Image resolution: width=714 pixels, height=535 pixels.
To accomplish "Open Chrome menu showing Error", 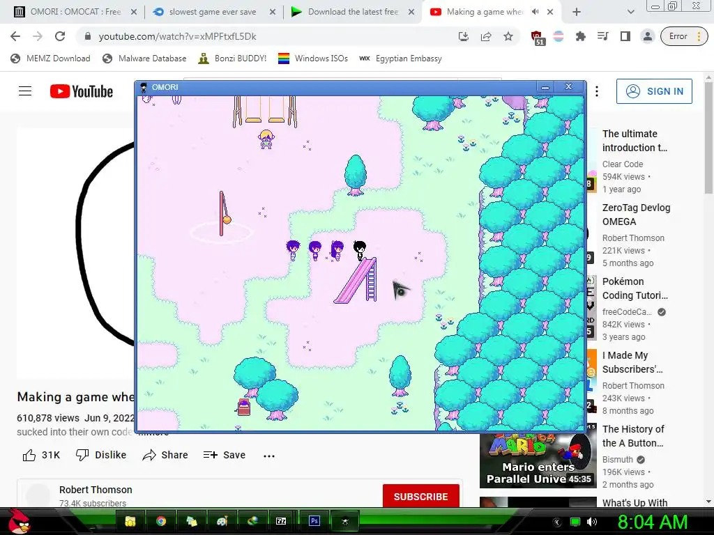I will tap(684, 36).
